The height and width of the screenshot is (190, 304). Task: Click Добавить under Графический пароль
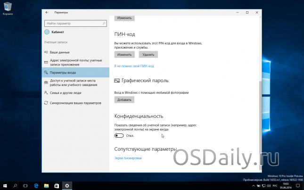(x=125, y=100)
